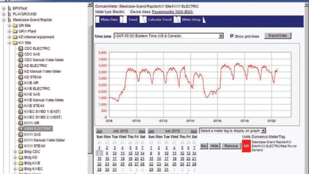Click the GR Site folder icon
The width and height of the screenshot is (309, 174).
click(x=15, y=26)
